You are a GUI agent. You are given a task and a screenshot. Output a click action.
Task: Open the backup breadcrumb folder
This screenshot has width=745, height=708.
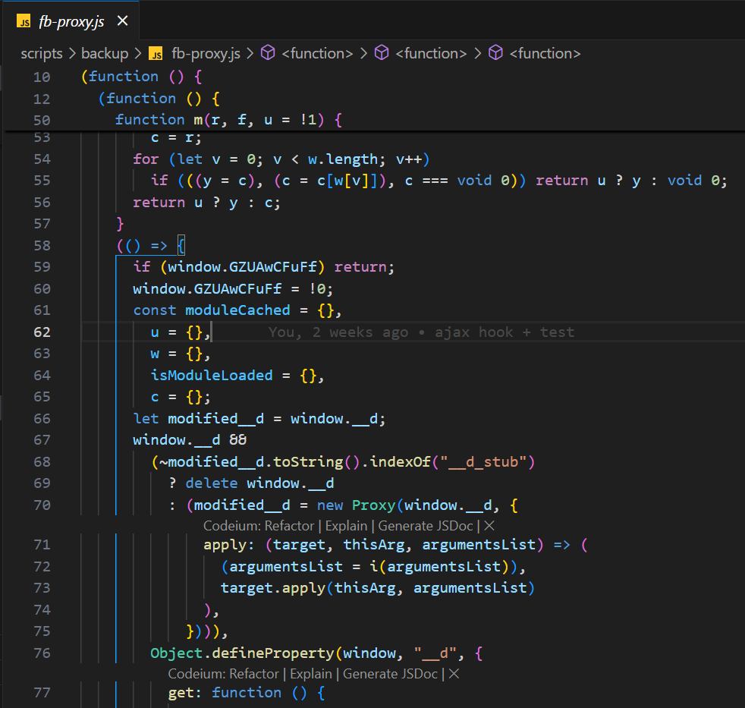105,53
